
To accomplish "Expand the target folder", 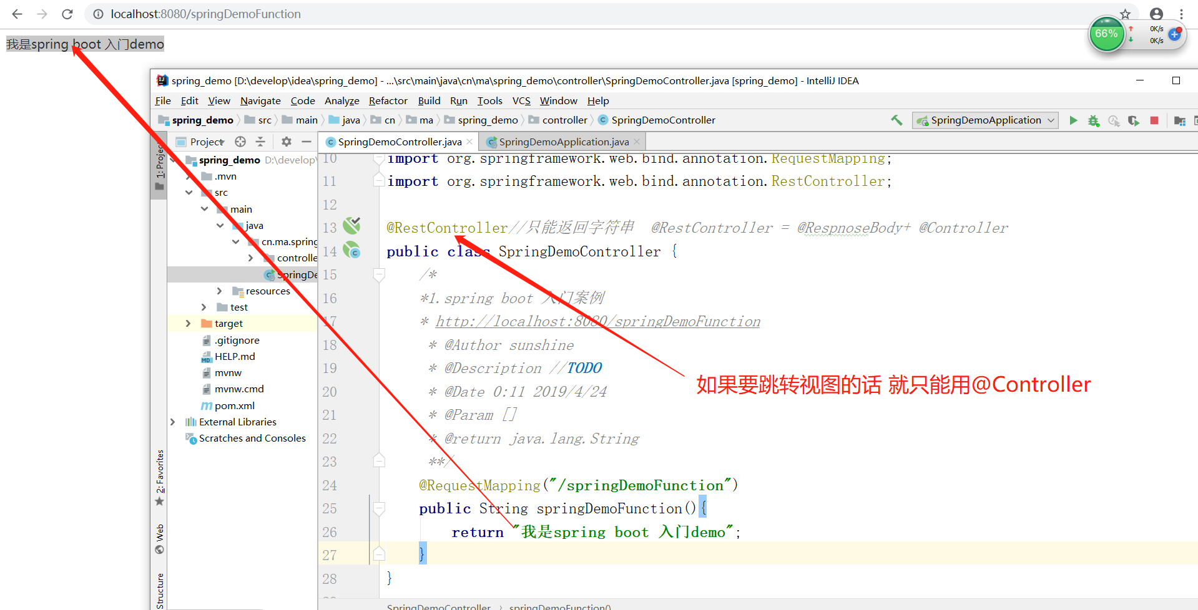I will pyautogui.click(x=188, y=323).
